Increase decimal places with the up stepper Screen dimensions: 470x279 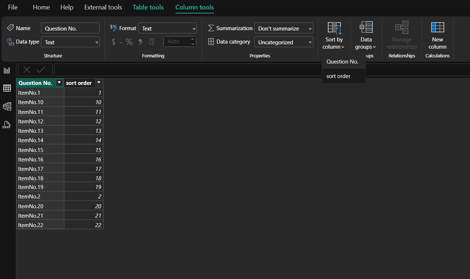tap(193, 39)
